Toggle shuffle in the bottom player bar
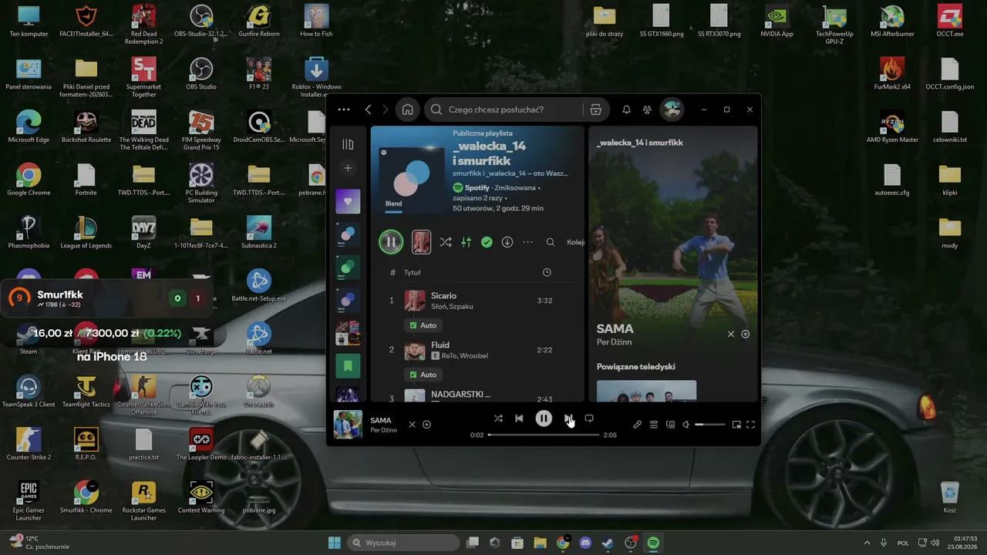 [498, 419]
